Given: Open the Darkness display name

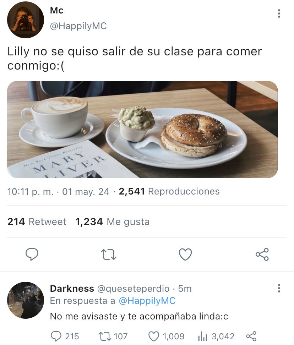Looking at the screenshot, I should (72, 289).
